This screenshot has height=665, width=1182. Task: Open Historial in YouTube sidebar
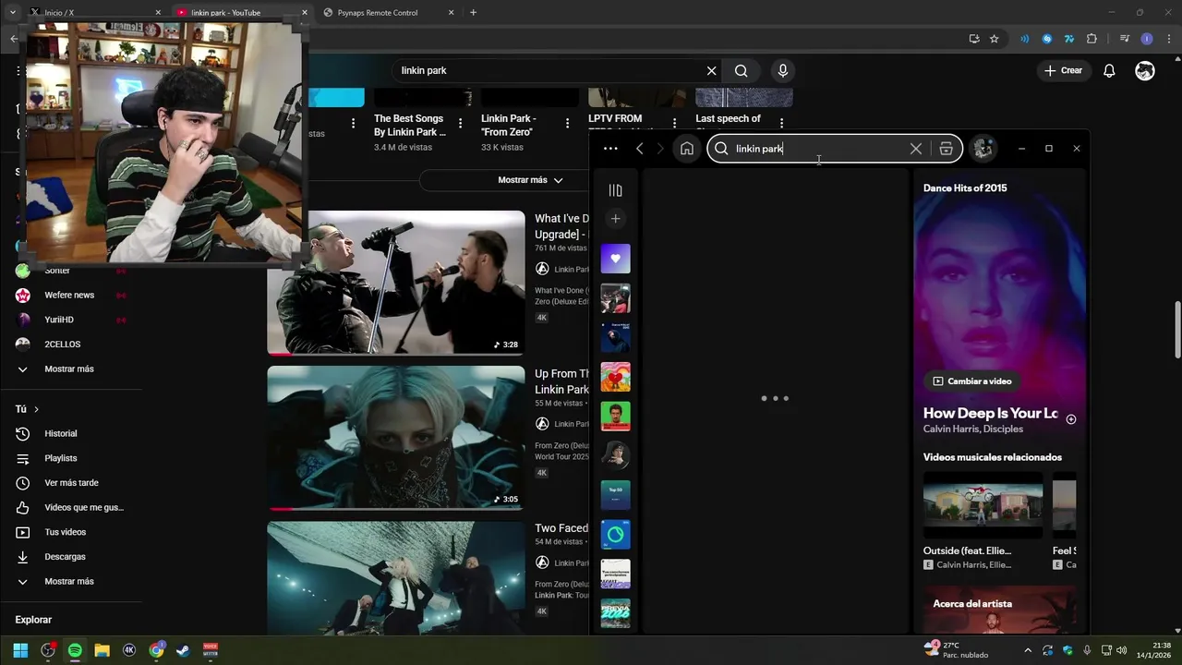pyautogui.click(x=61, y=434)
